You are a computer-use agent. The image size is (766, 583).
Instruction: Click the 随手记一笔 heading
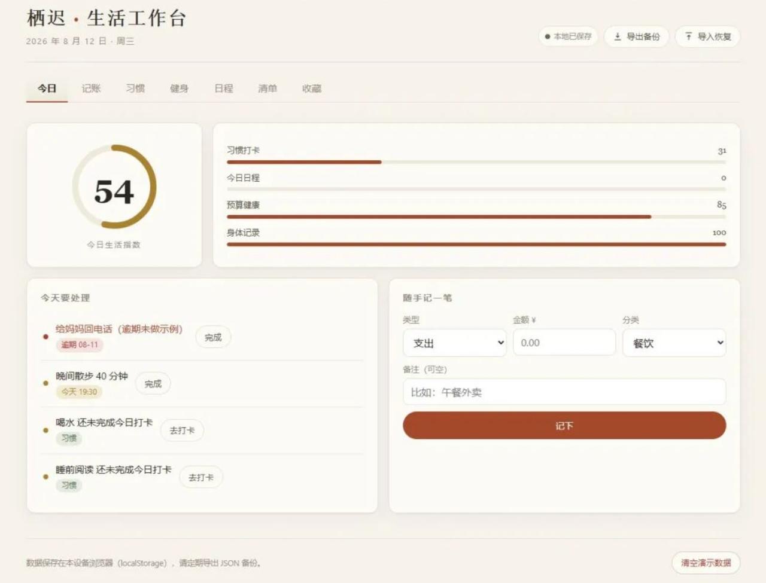(427, 298)
